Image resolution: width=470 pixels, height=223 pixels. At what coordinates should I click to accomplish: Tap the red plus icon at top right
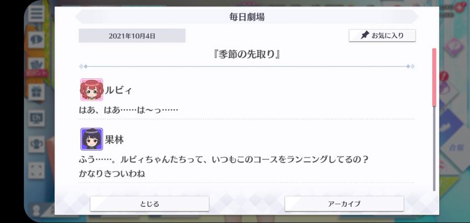(459, 7)
